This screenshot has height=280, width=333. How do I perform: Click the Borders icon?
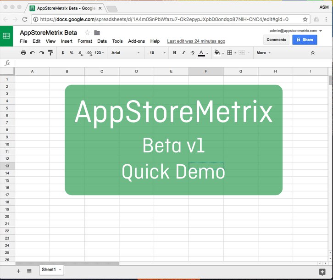[x=230, y=53]
